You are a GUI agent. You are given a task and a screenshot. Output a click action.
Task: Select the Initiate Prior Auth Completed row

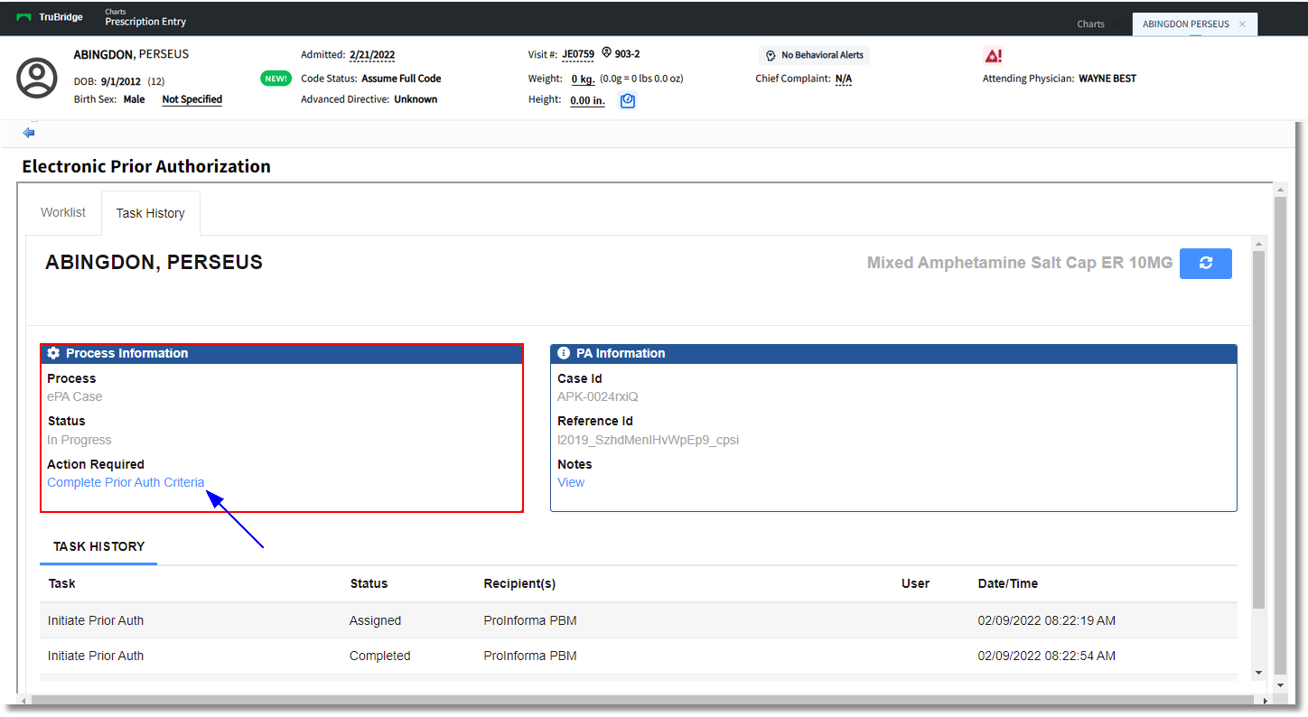click(639, 656)
